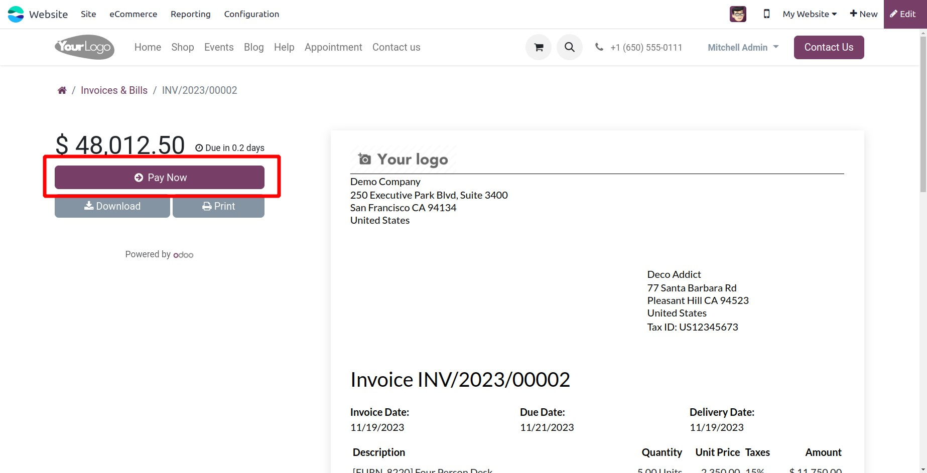
Task: Open the Reporting menu
Action: pyautogui.click(x=190, y=14)
